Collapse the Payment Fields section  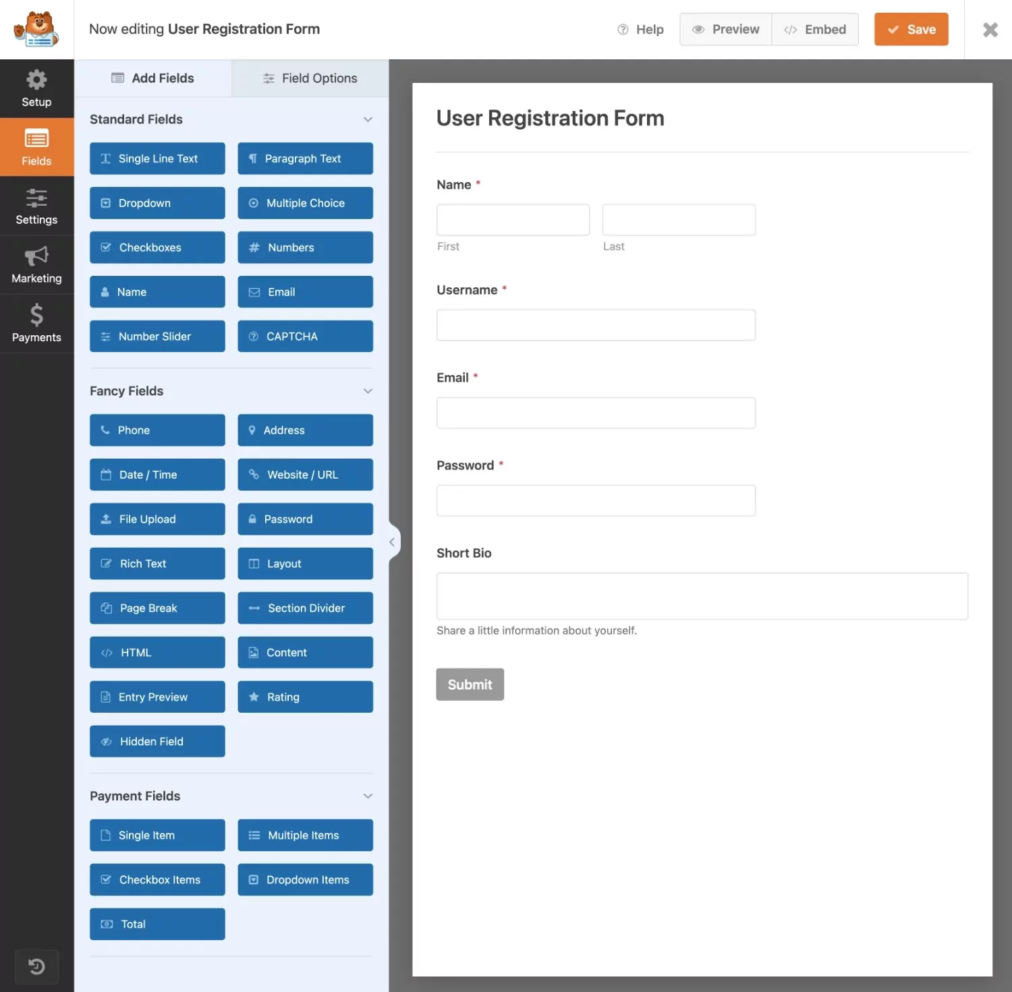tap(368, 796)
